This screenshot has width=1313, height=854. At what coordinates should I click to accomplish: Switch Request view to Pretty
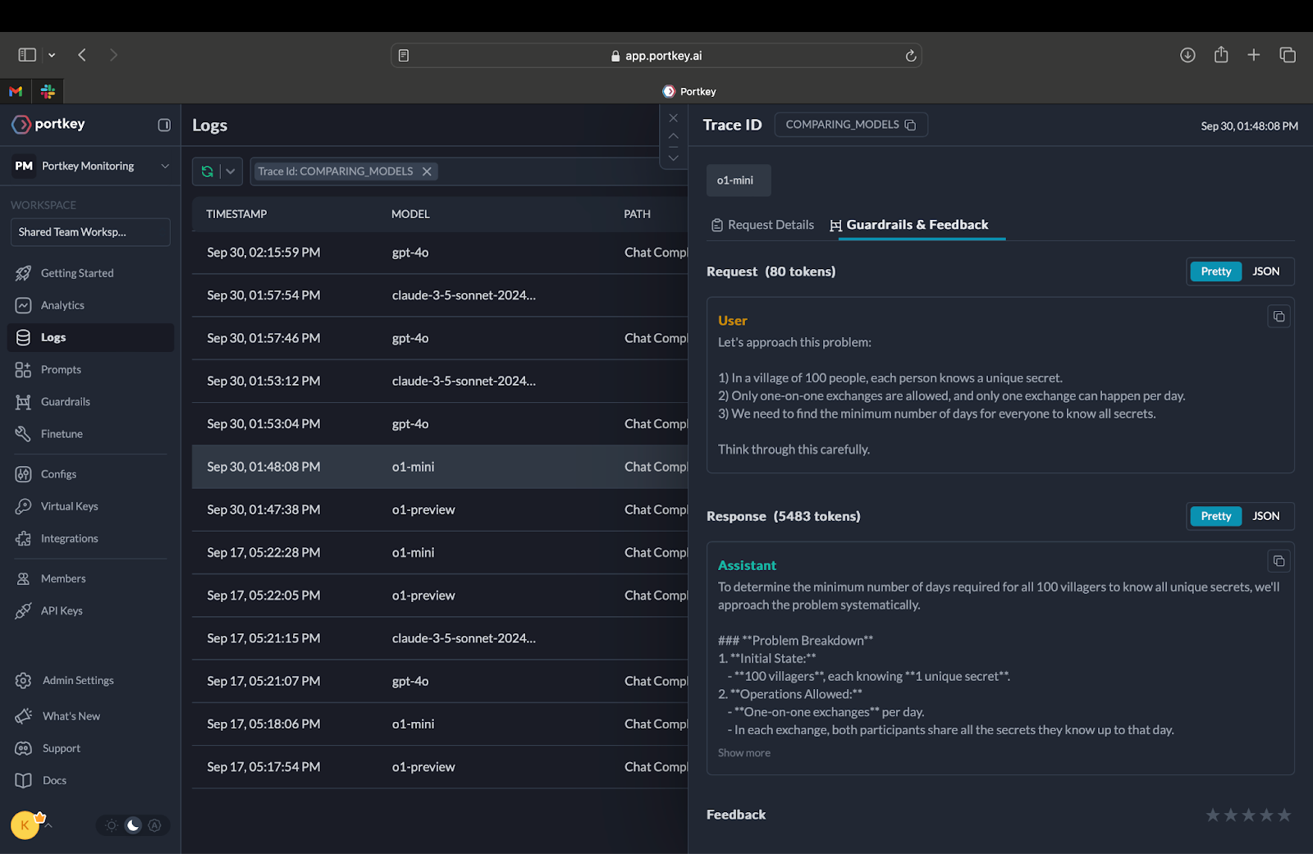point(1216,272)
